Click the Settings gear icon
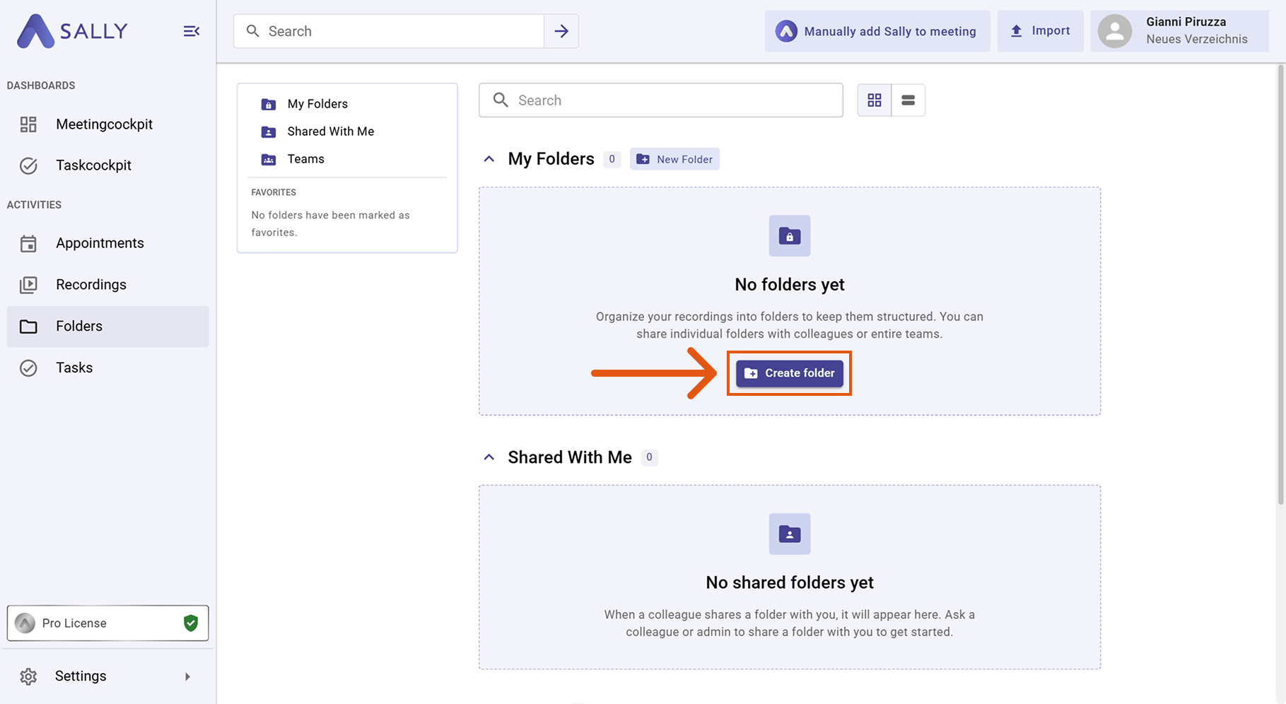This screenshot has width=1286, height=704. pyautogui.click(x=28, y=676)
